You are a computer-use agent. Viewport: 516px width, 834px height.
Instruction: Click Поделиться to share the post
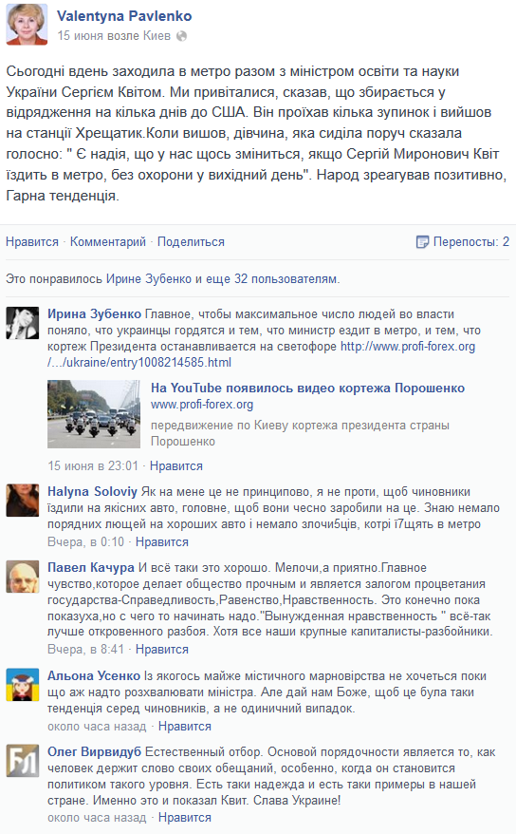point(191,242)
